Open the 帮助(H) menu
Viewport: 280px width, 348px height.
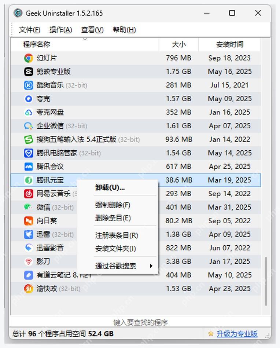click(124, 30)
